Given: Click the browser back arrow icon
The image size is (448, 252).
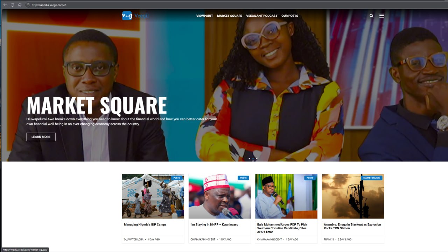Looking at the screenshot, I should click(x=5, y=5).
